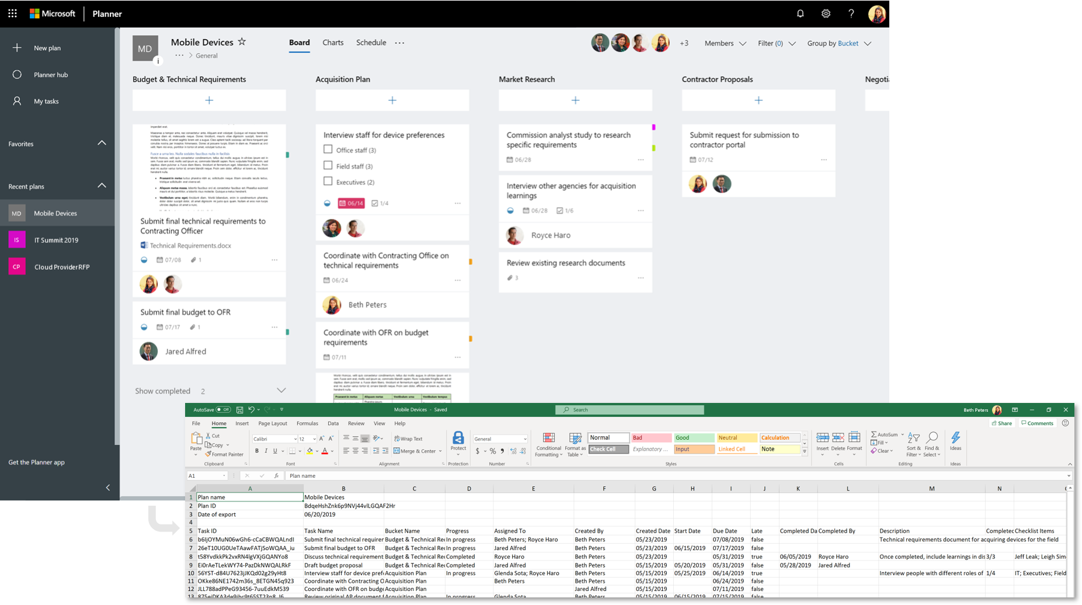Screen dimensions: 1082x605
Task: Select the My tasks icon
Action: [x=18, y=100]
